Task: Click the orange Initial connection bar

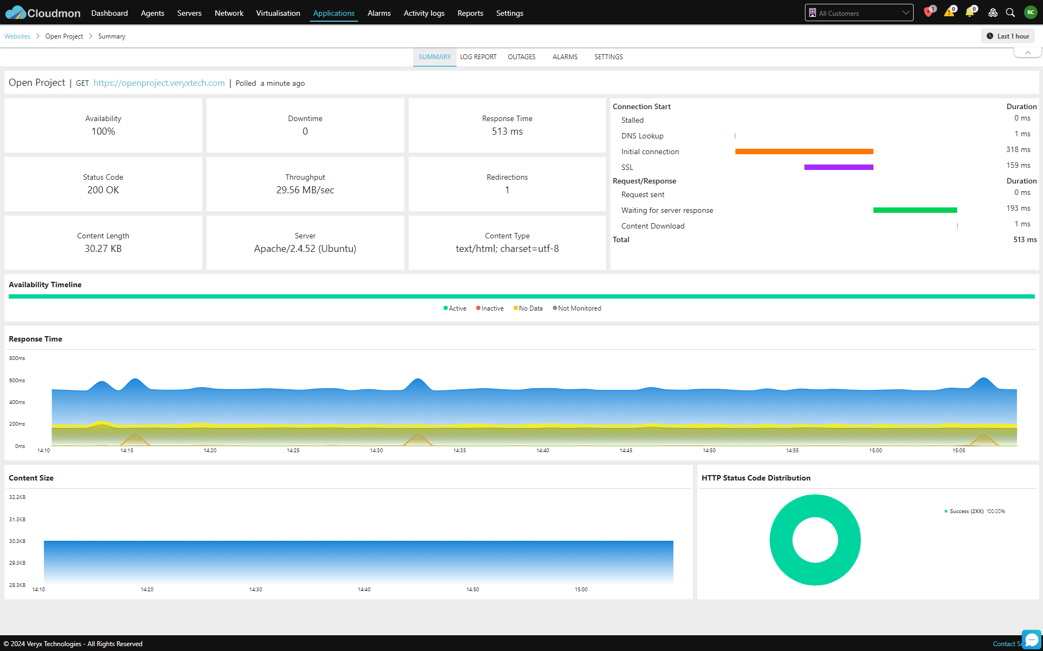Action: (x=804, y=151)
